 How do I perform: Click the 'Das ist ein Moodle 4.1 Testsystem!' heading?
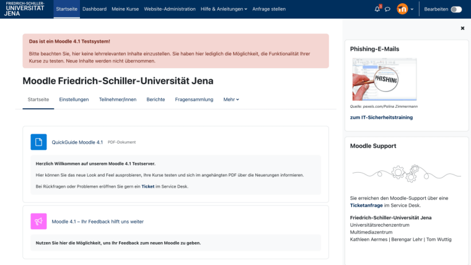(69, 41)
